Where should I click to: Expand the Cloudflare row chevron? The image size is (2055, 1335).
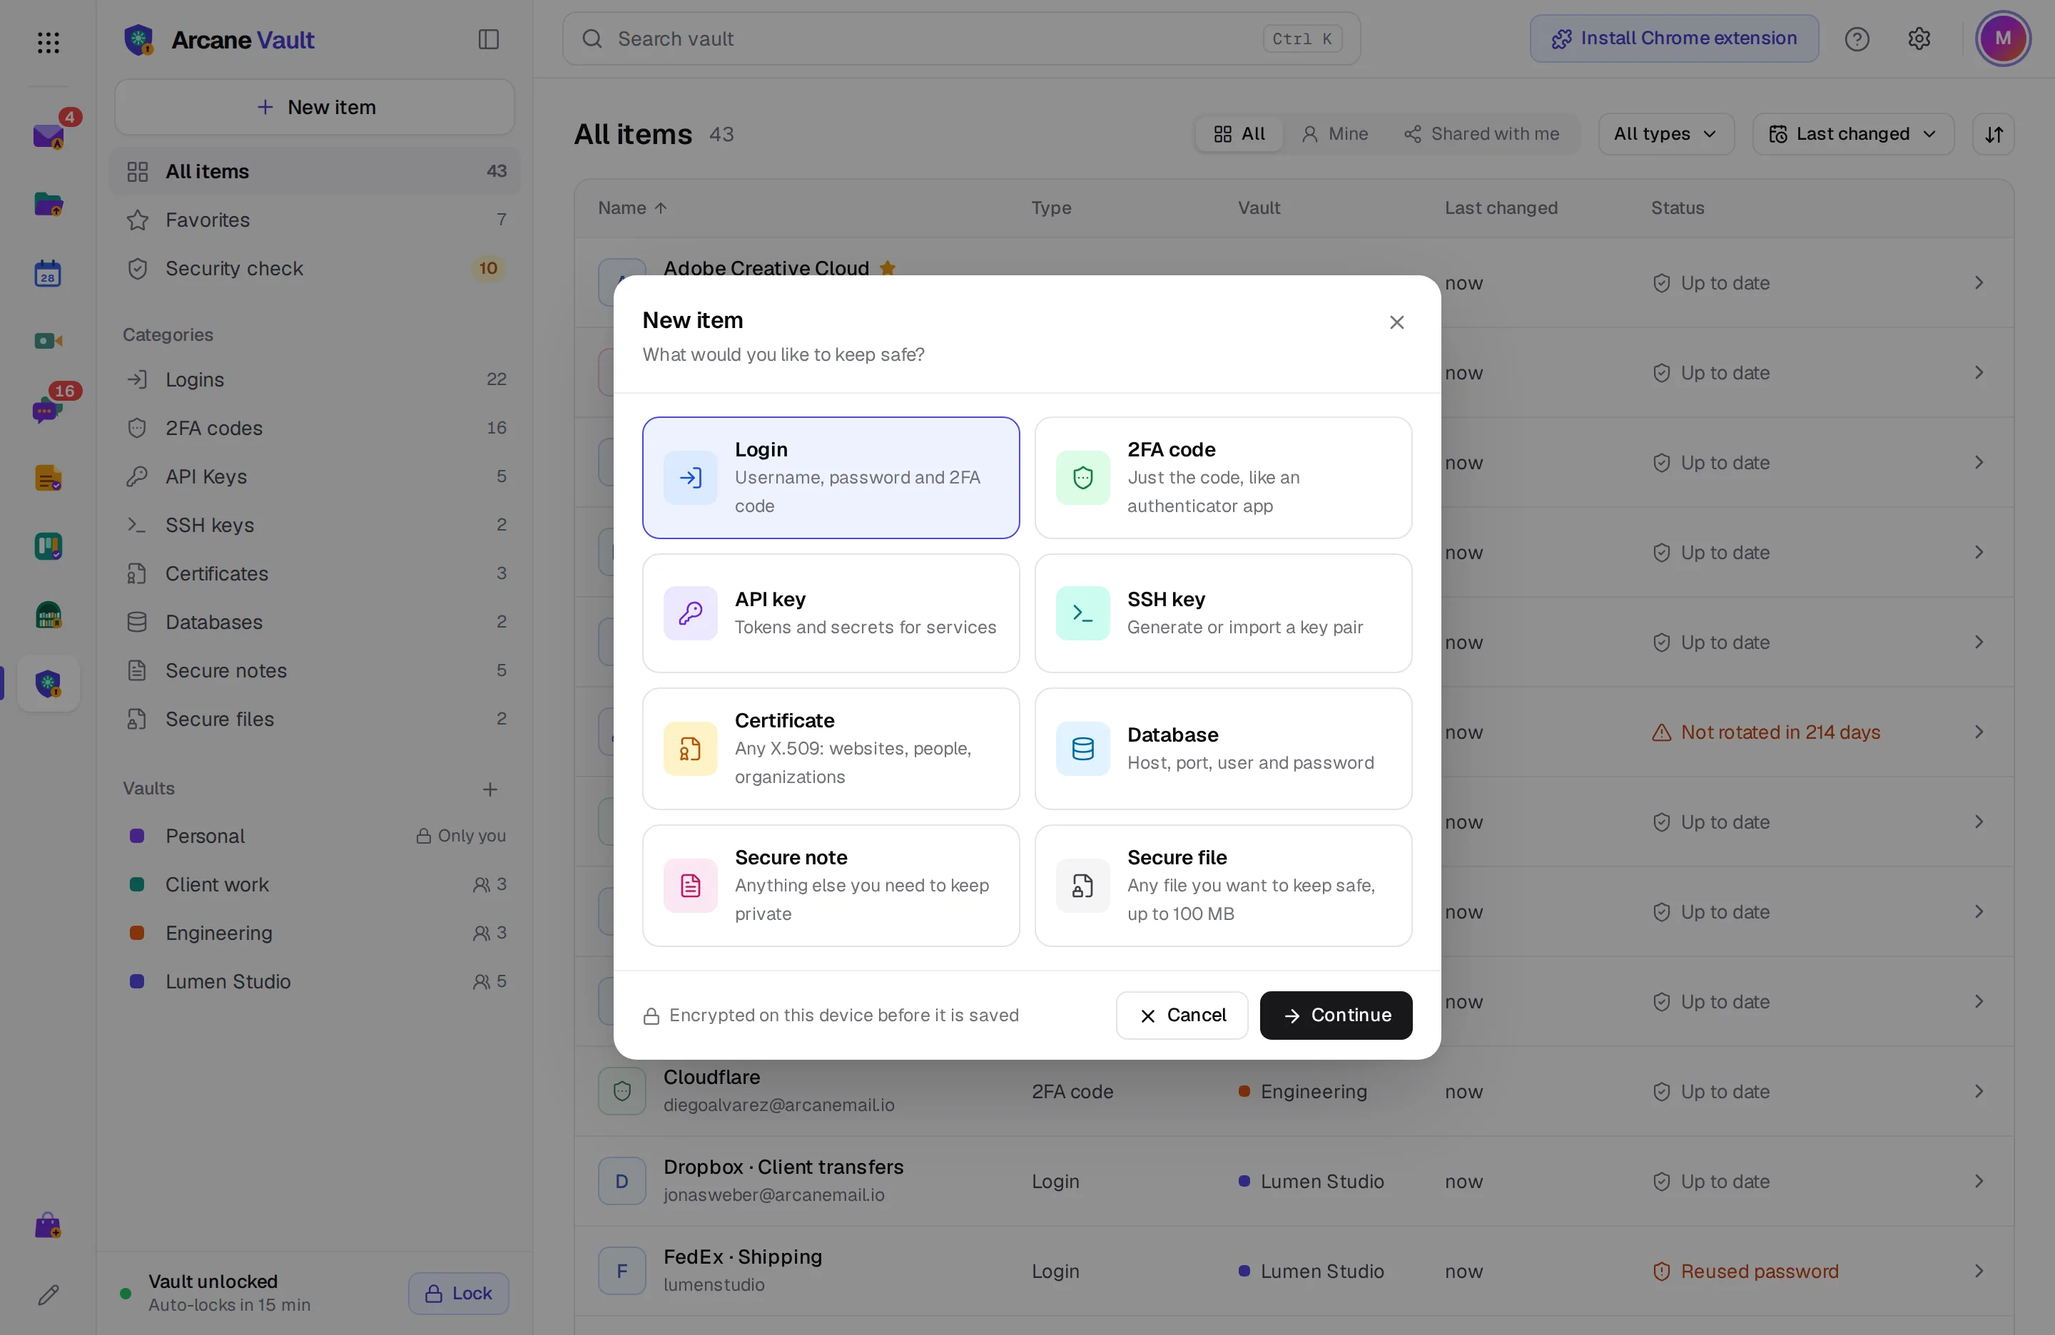click(1979, 1091)
